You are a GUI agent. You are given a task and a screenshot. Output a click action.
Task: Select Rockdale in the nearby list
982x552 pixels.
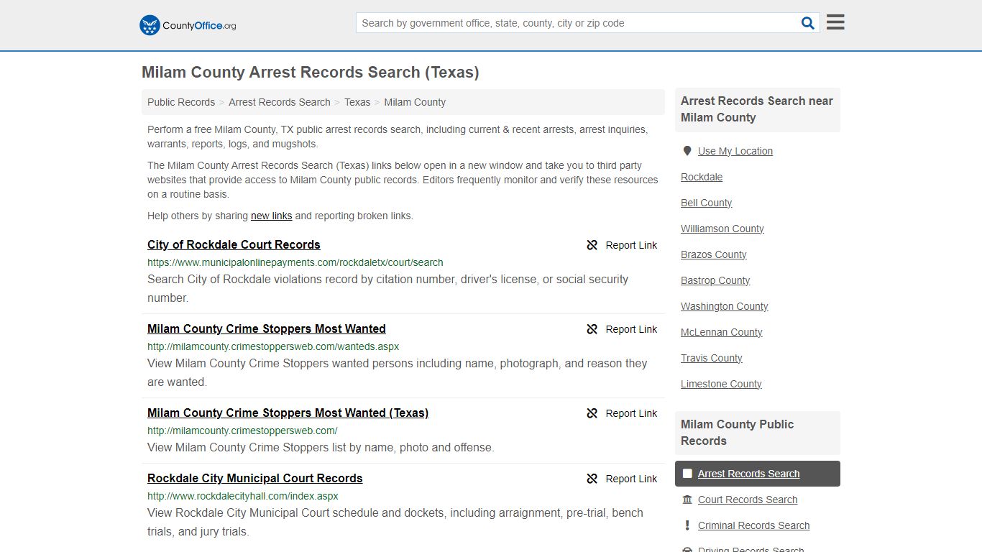click(x=702, y=177)
